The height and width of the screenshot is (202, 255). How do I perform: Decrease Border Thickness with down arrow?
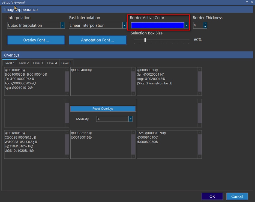205,27
